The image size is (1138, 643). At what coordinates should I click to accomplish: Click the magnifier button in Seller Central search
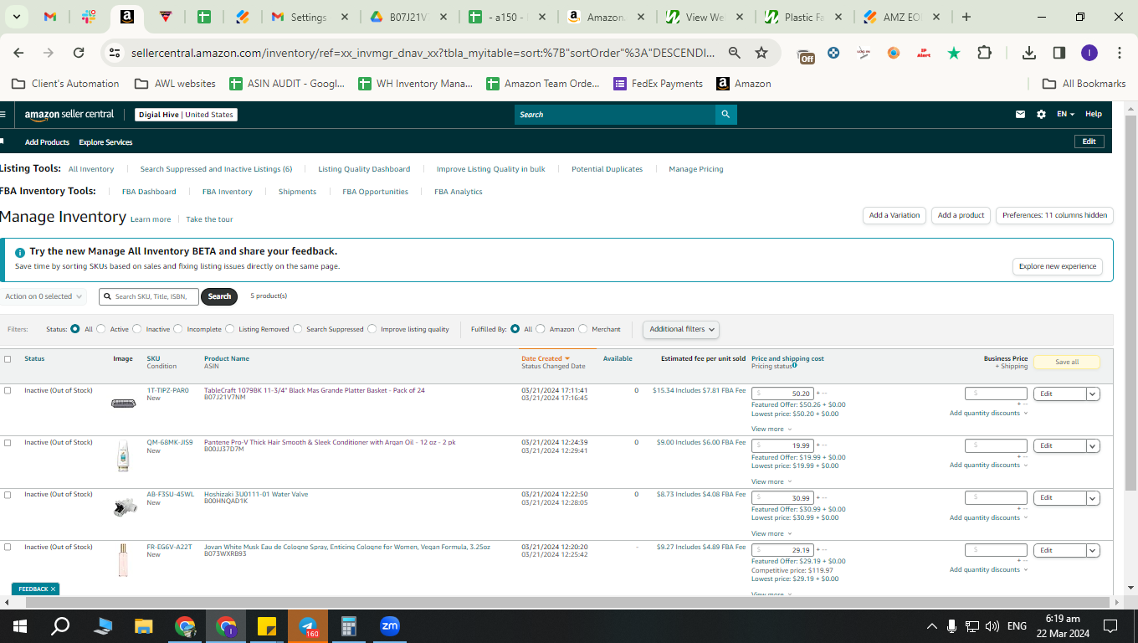(725, 115)
